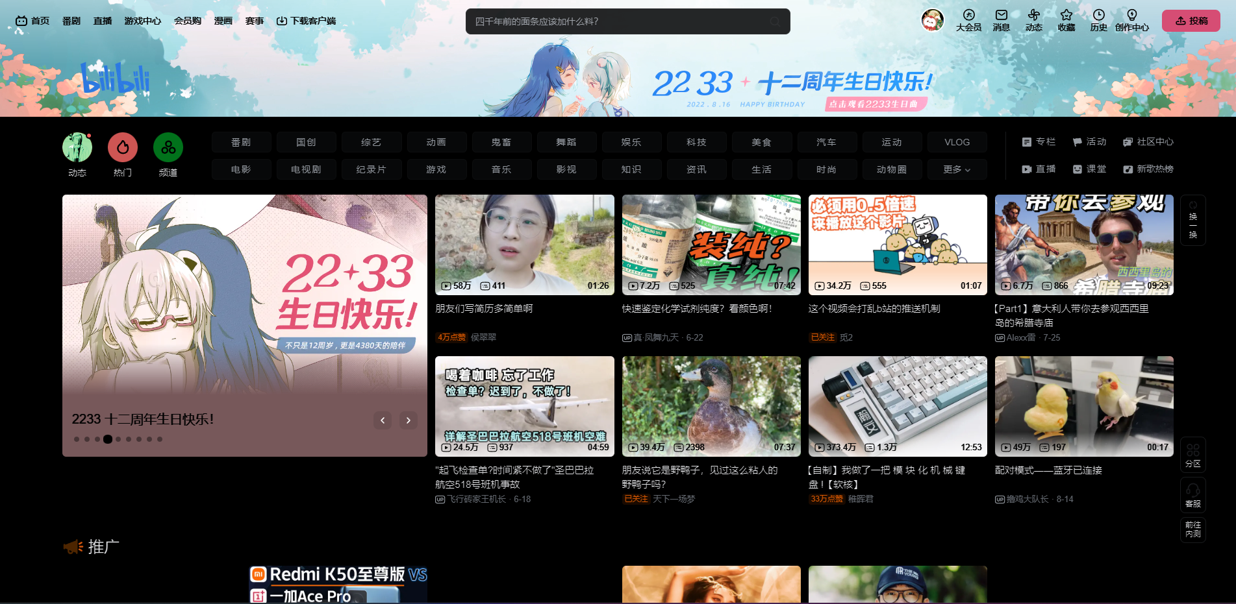Select the 音乐 category tab
Screen dimensions: 1236x604
click(501, 169)
